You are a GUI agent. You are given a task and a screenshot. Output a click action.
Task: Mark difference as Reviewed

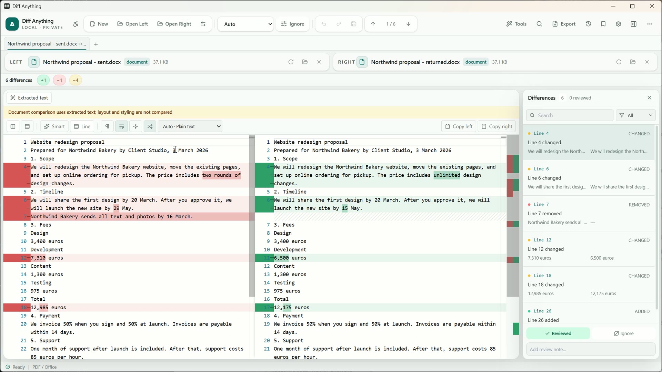tap(558, 333)
